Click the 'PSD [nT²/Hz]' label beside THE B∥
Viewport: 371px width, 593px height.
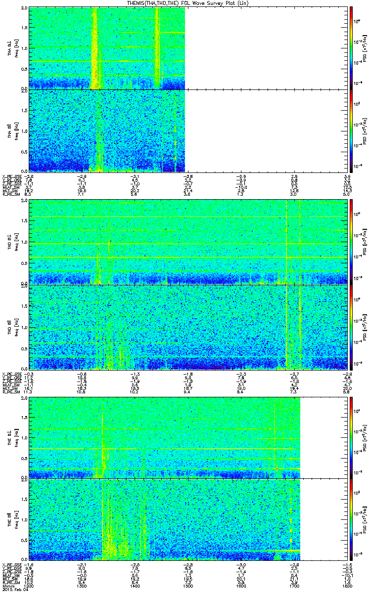point(366,519)
